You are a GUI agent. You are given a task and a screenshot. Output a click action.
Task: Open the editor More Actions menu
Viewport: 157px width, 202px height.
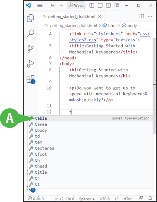click(x=150, y=16)
